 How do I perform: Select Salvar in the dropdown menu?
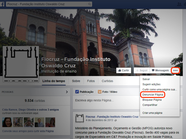click(x=146, y=79)
